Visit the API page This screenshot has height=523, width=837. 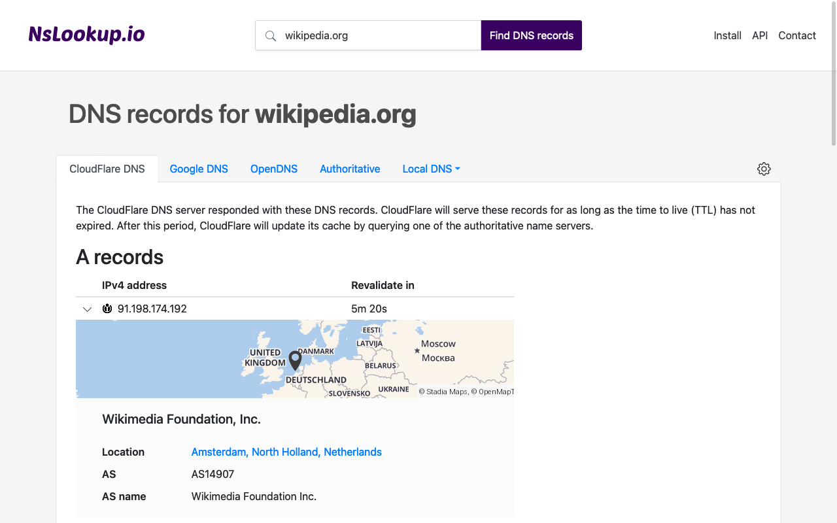tap(760, 35)
